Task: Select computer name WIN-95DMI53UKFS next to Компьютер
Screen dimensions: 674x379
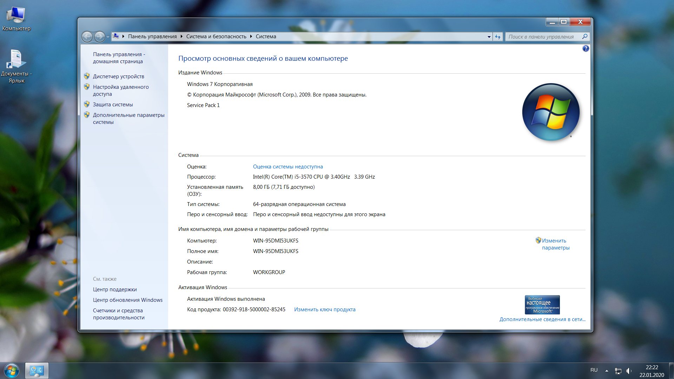Action: pyautogui.click(x=276, y=241)
